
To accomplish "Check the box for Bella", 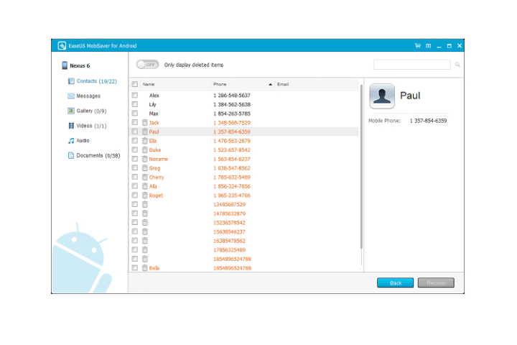I will point(134,268).
